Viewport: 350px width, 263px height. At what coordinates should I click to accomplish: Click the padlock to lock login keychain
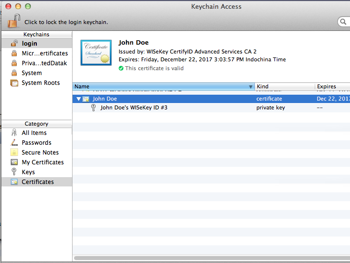(14, 21)
